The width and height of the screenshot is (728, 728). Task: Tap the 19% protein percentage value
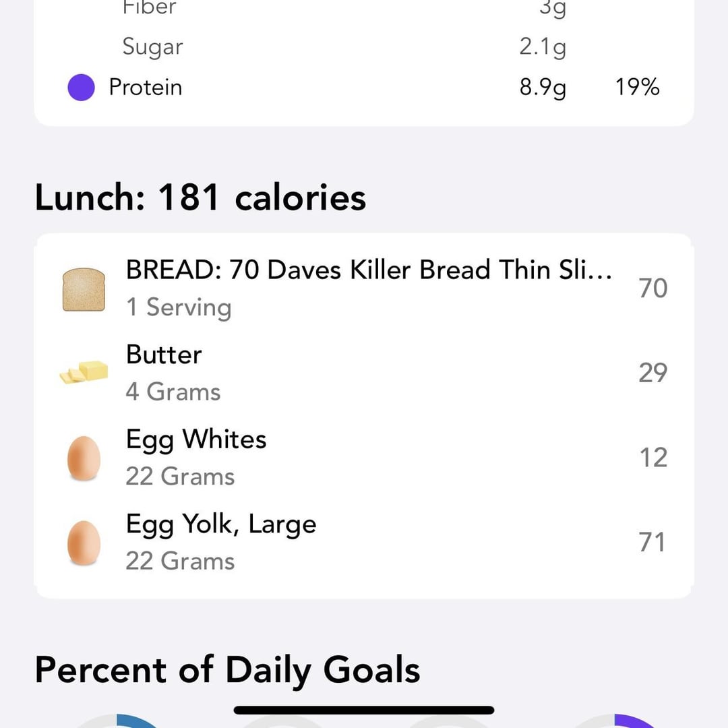(637, 87)
